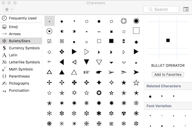Open the Frequently Used list
This screenshot has height=130, width=192.
pos(22,18)
